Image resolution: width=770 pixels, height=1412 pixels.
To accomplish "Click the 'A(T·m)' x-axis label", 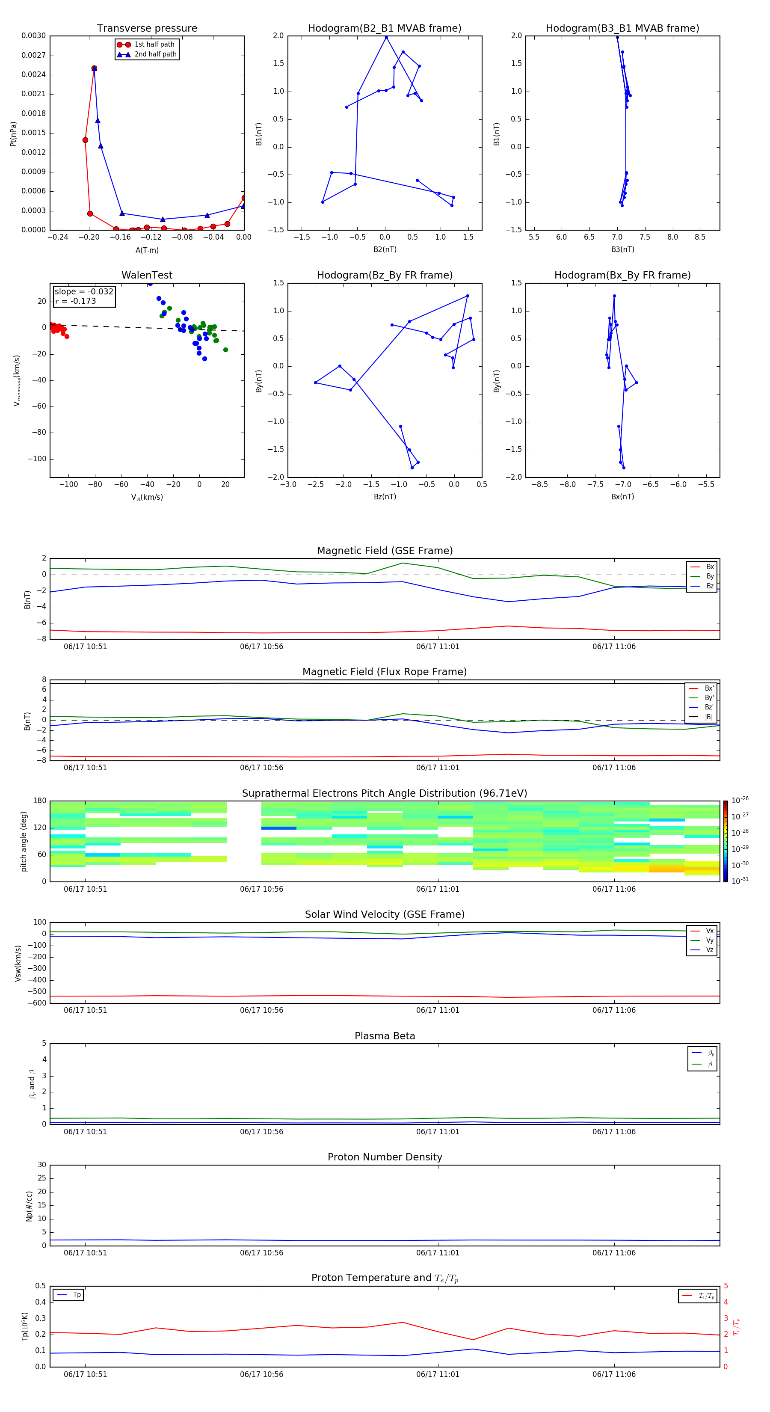I will click(147, 250).
